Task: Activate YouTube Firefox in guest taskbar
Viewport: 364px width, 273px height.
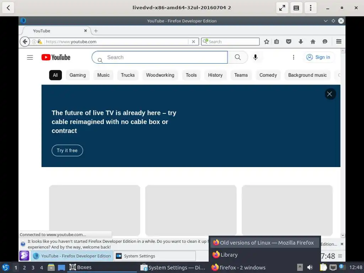Action: (x=72, y=256)
